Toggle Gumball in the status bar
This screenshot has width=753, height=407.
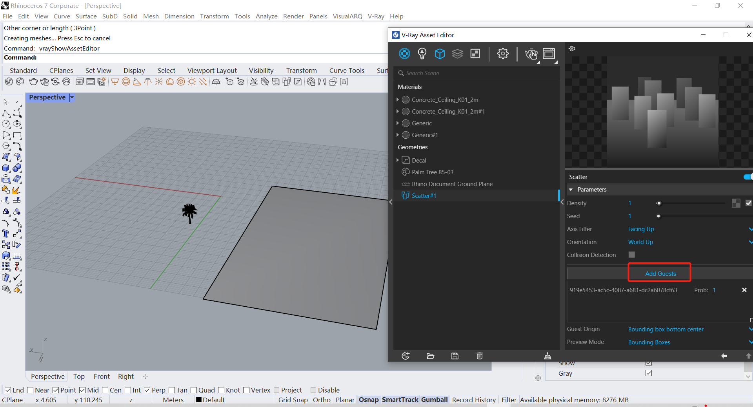tap(435, 400)
